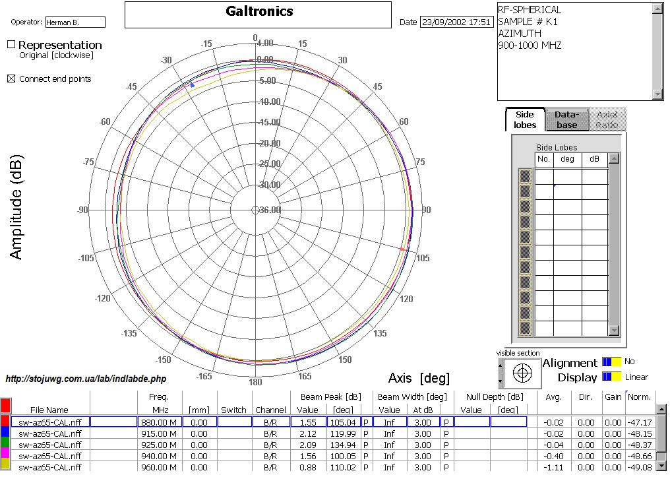
Task: Click the magenta swatch of the 940.00 M row
Action: tap(5, 455)
